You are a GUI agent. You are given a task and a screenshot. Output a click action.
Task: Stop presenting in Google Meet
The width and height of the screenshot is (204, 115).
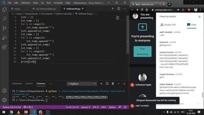(x=142, y=51)
